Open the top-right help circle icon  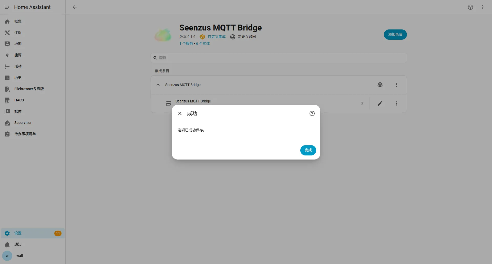470,7
